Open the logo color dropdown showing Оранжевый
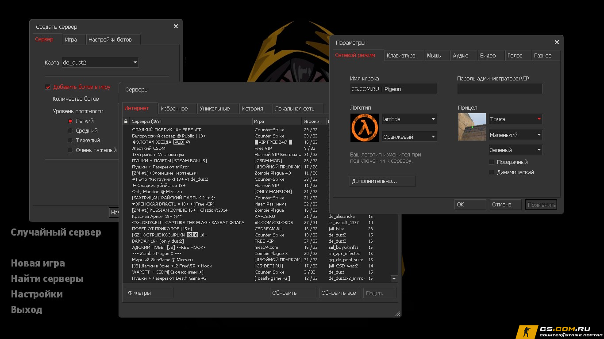 (x=409, y=137)
